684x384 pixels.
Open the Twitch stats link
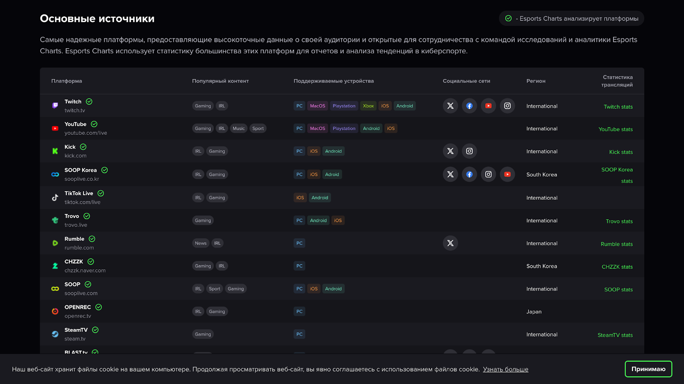pos(618,107)
